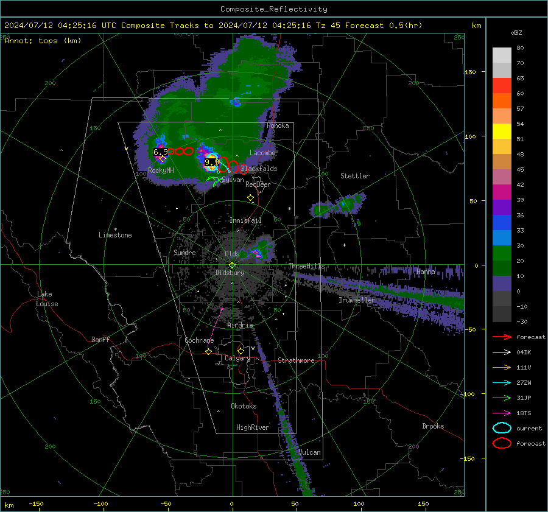Image resolution: width=548 pixels, height=512 pixels.
Task: Click the red forecast arrow in legend
Action: coord(502,337)
